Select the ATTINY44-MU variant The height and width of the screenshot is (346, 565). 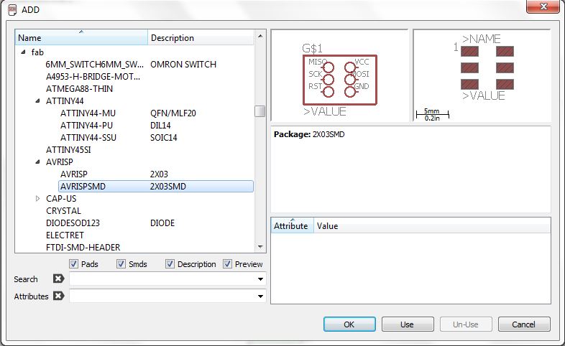pos(88,113)
